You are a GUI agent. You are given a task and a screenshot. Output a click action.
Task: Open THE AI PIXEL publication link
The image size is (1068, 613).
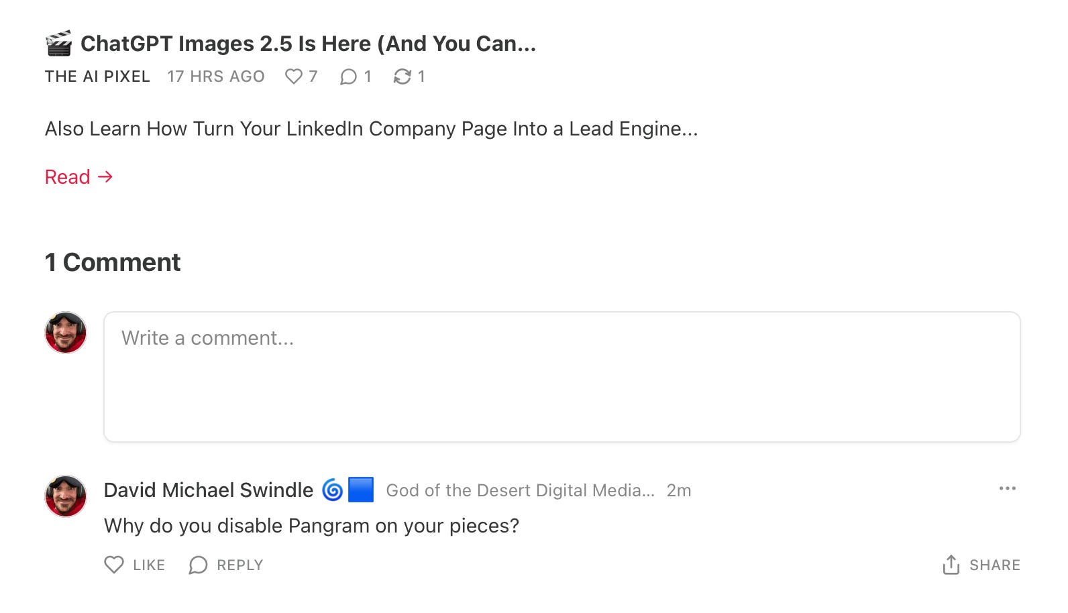click(97, 76)
